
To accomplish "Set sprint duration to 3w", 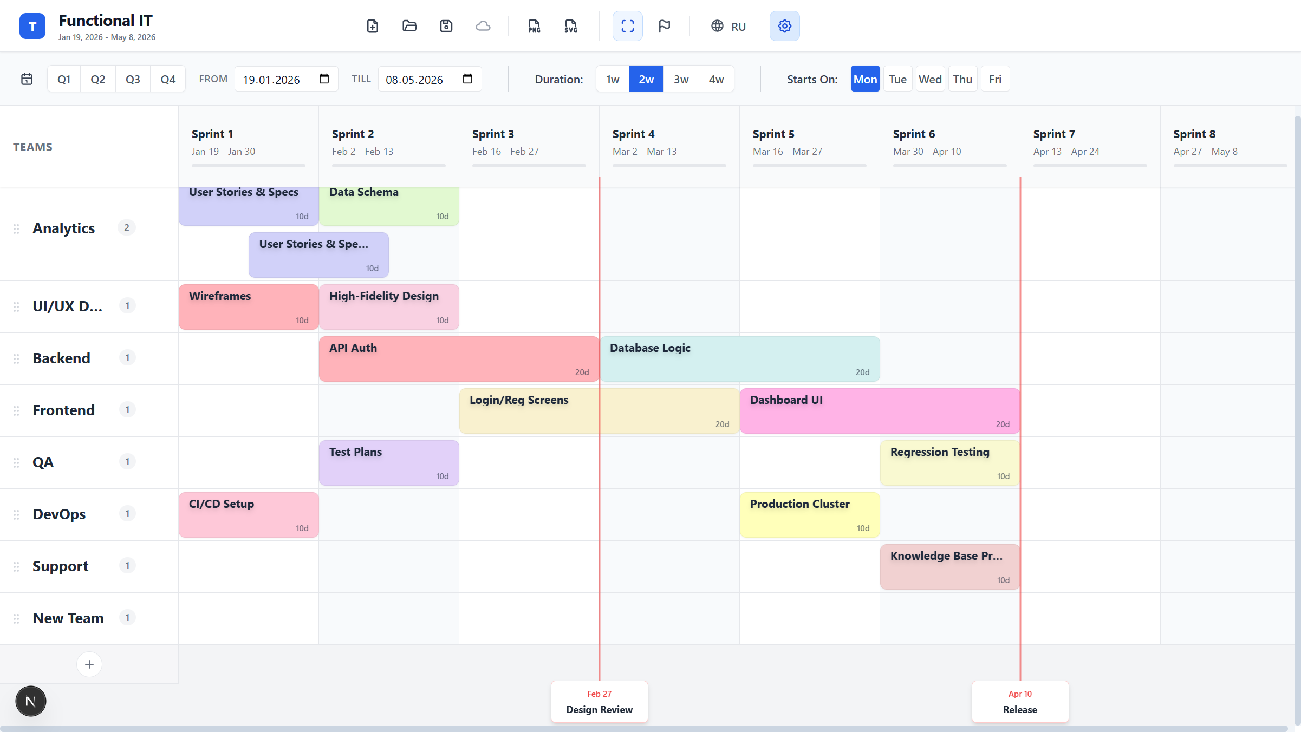I will pyautogui.click(x=681, y=79).
